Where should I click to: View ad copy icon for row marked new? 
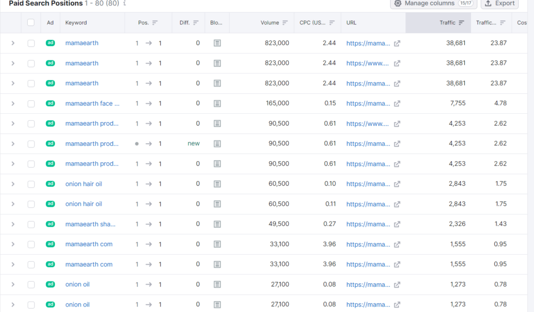click(217, 144)
